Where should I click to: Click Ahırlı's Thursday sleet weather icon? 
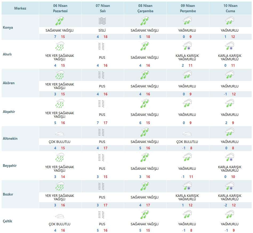[187, 46]
